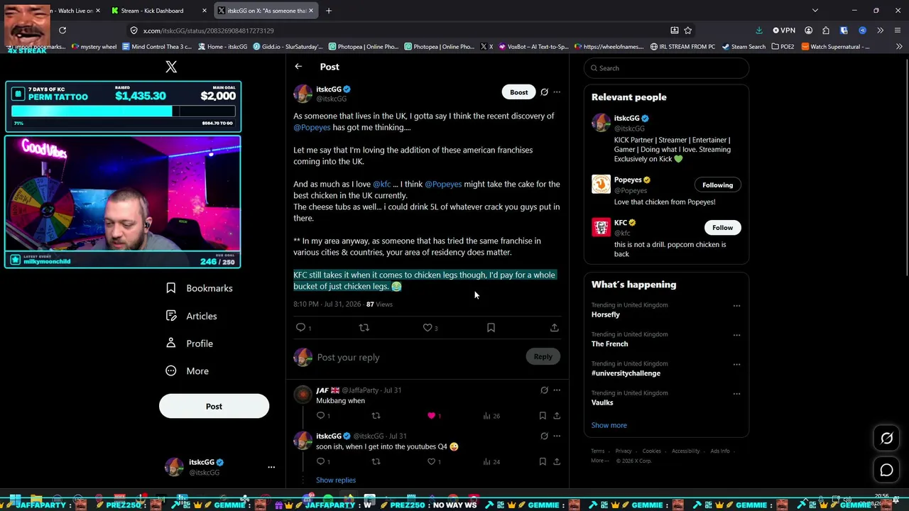The image size is (909, 511).
Task: Reload the page with the refresh icon
Action: pos(62,31)
